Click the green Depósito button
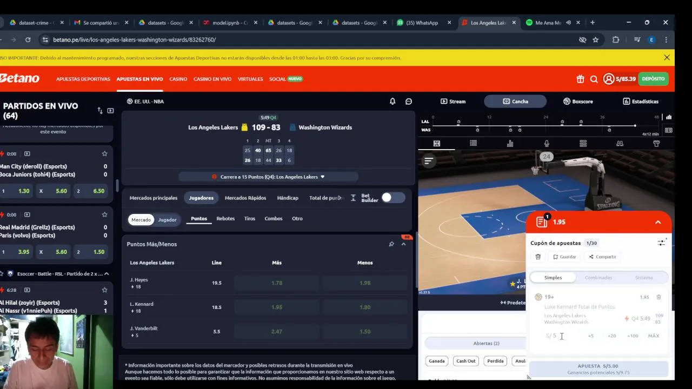Image resolution: width=692 pixels, height=389 pixels. tap(653, 79)
